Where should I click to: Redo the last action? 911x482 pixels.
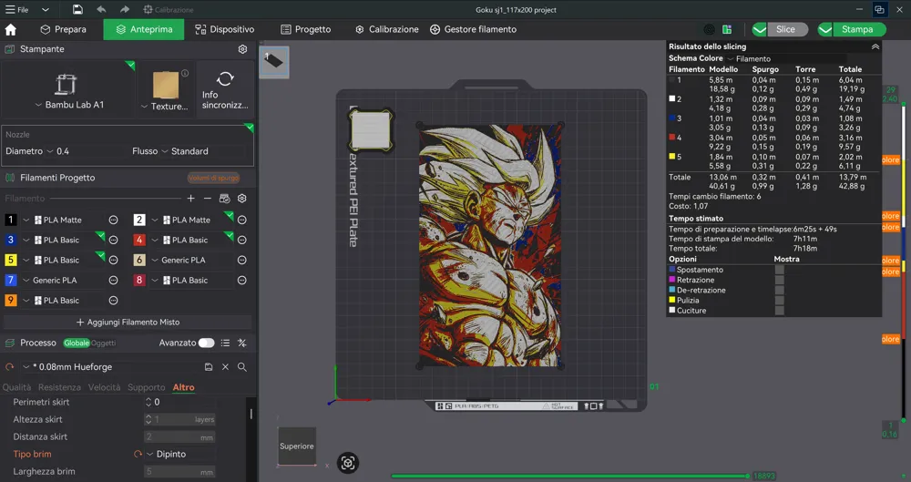(x=124, y=9)
